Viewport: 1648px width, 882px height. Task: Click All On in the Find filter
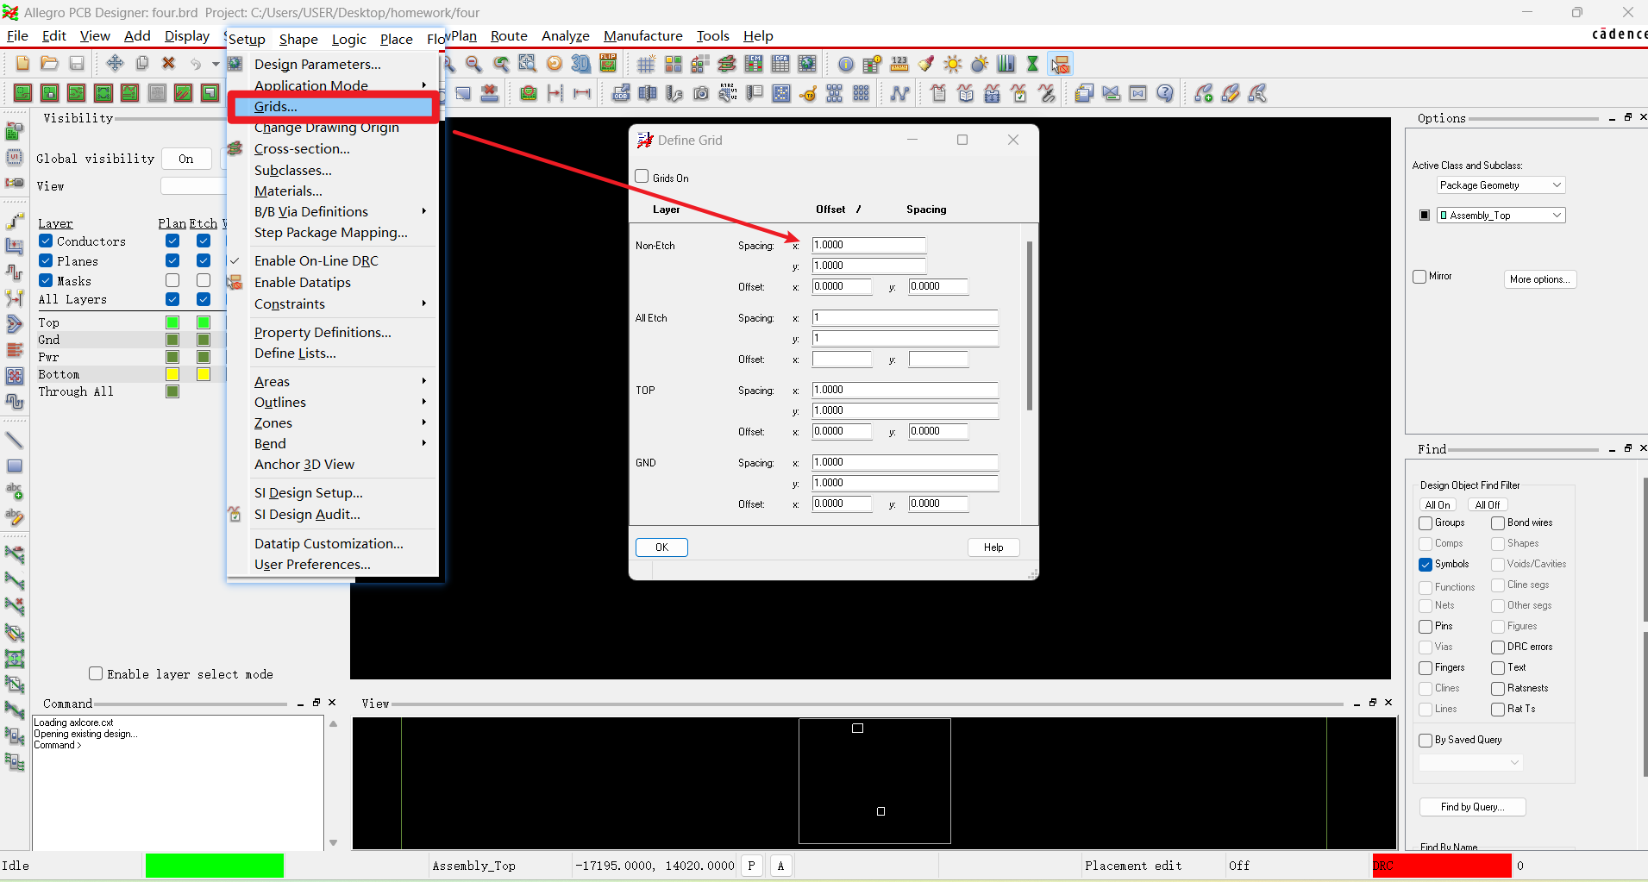[1438, 505]
